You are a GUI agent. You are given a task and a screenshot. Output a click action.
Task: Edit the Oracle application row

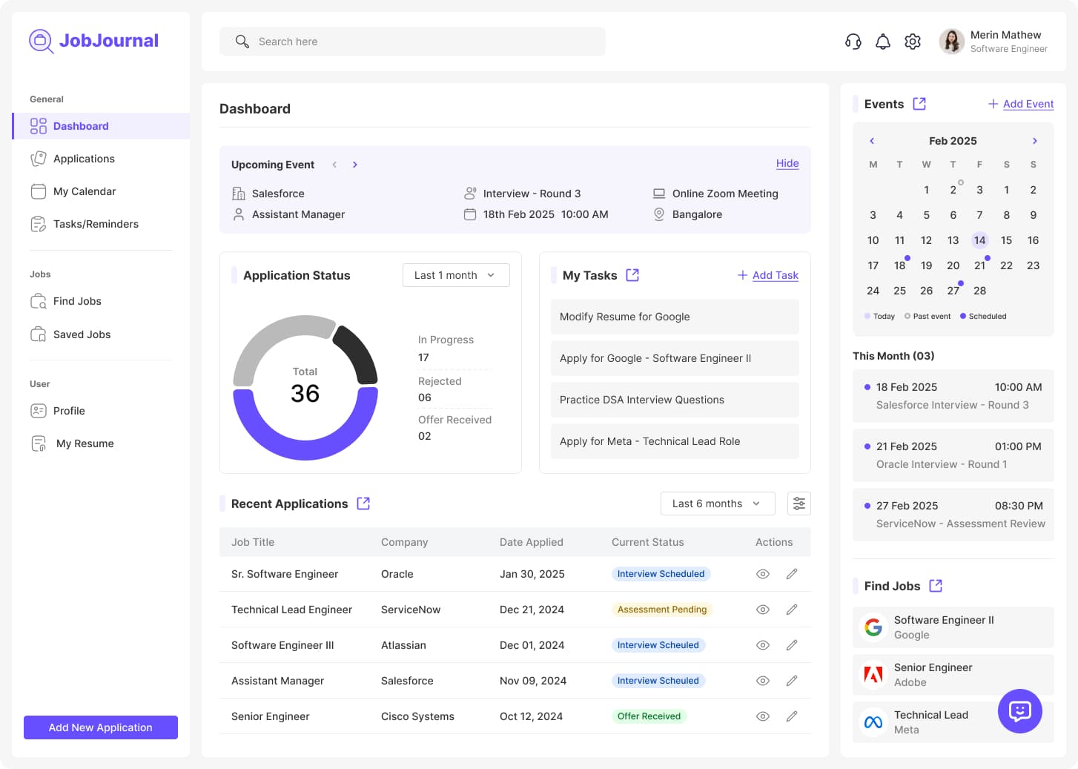792,574
